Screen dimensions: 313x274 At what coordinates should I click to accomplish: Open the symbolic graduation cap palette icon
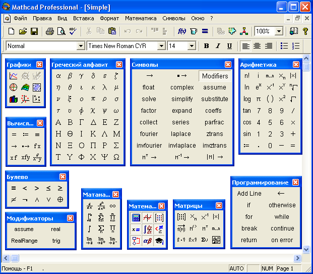[159, 241]
